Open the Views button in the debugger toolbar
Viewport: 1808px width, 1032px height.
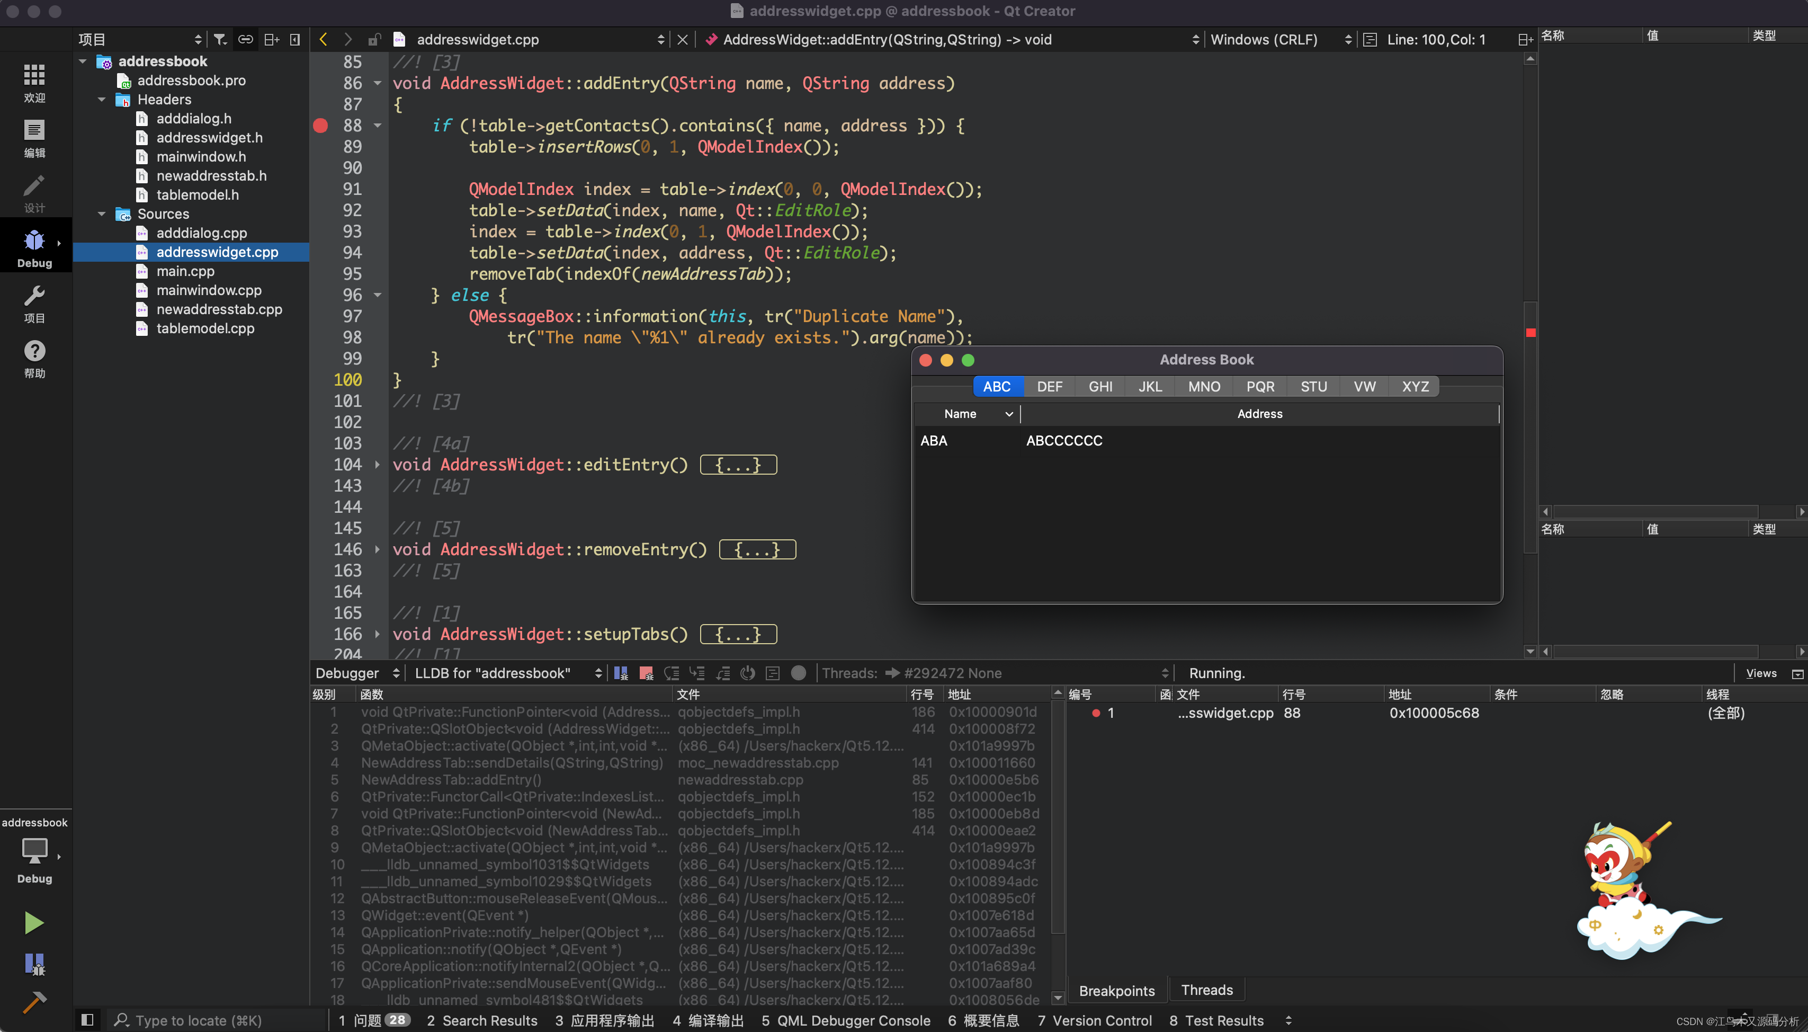pos(1760,673)
